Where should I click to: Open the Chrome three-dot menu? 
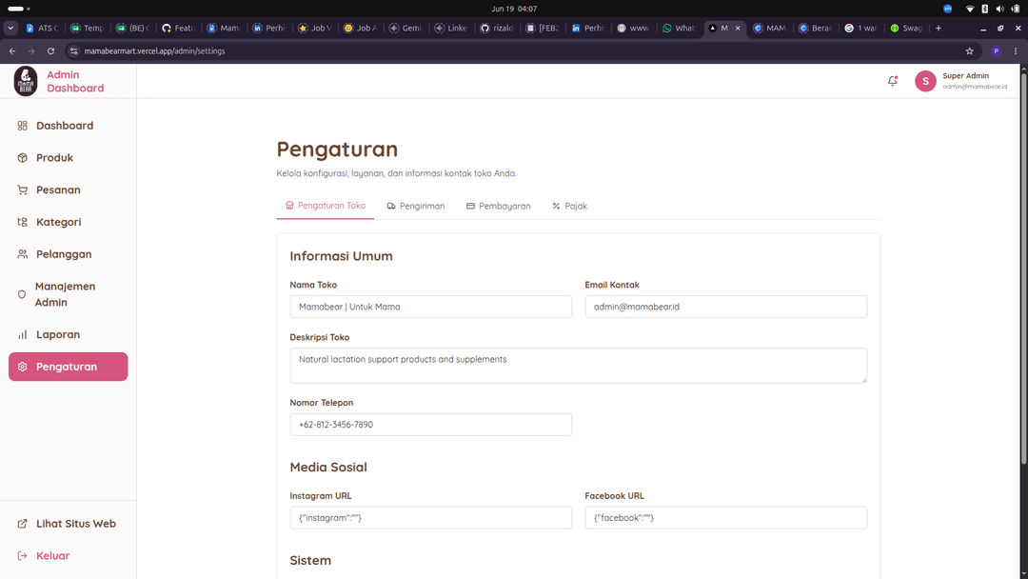pyautogui.click(x=1016, y=51)
